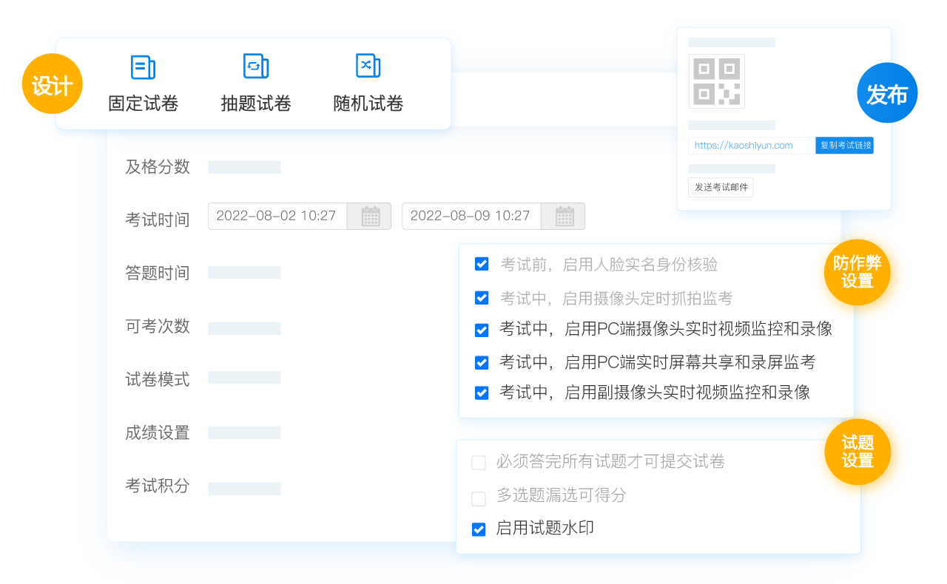Toggle 启用摄像头定时抓拍监考 checkbox
Viewport: 947px width, 584px height.
[x=482, y=298]
